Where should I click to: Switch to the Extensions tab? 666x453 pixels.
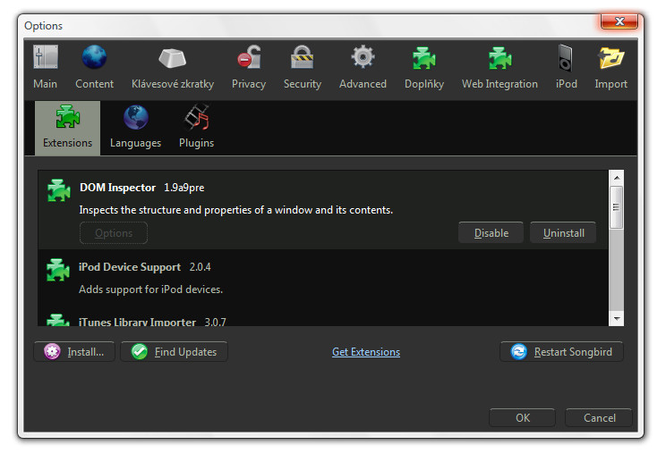[x=67, y=128]
